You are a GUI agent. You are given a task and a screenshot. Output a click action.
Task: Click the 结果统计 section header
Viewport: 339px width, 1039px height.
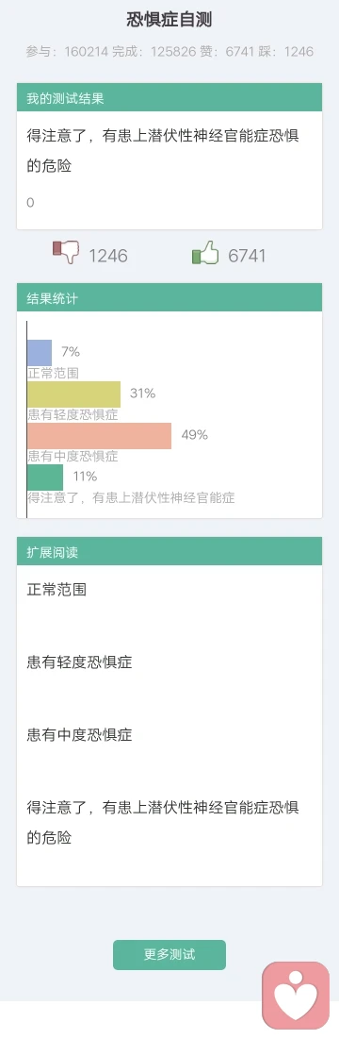click(169, 297)
